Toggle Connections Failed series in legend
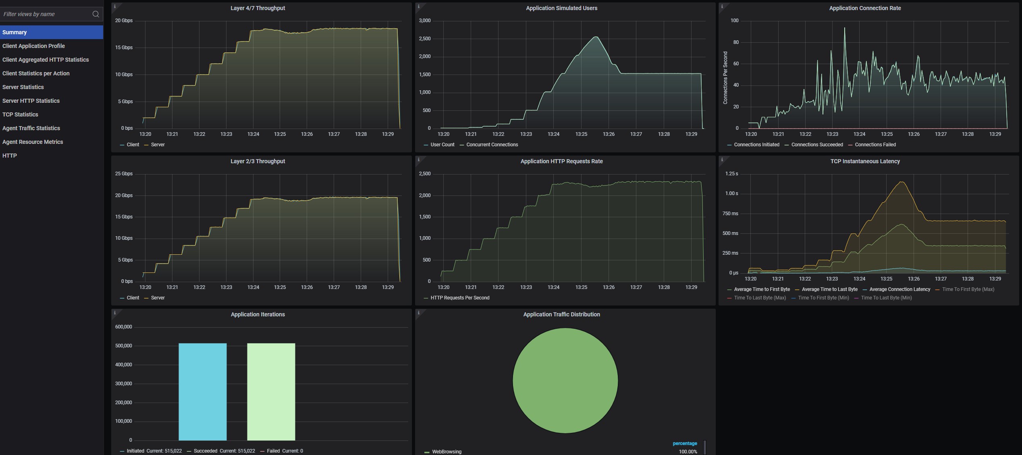Viewport: 1022px width, 455px height. pyautogui.click(x=875, y=145)
